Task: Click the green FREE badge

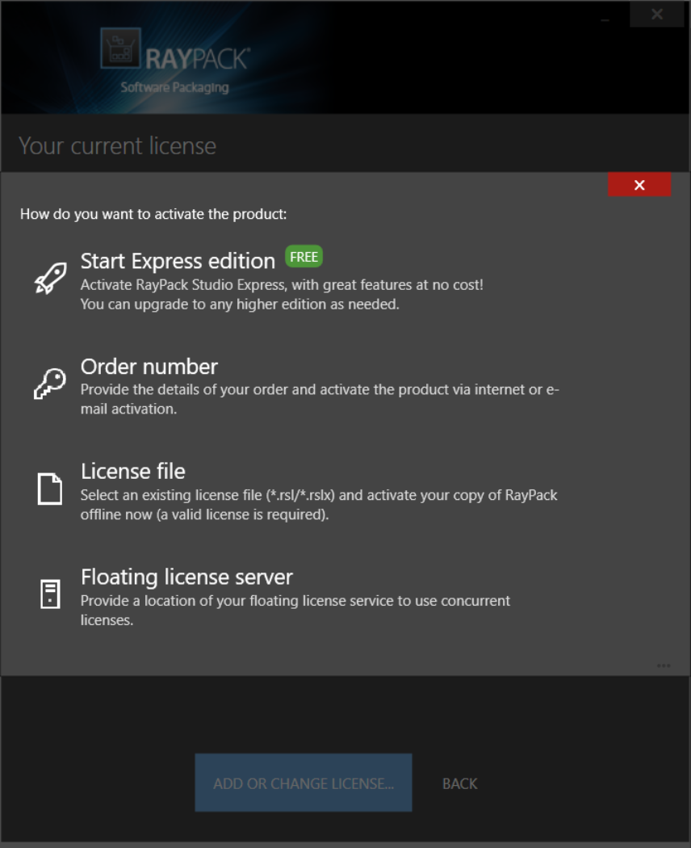Action: pos(304,257)
